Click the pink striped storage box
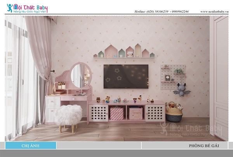 click(117, 113)
